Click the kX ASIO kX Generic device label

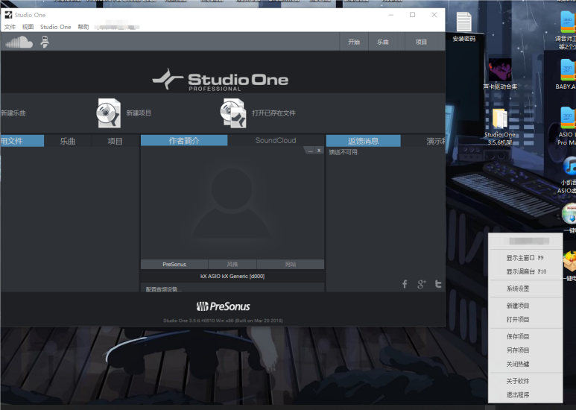(x=232, y=277)
